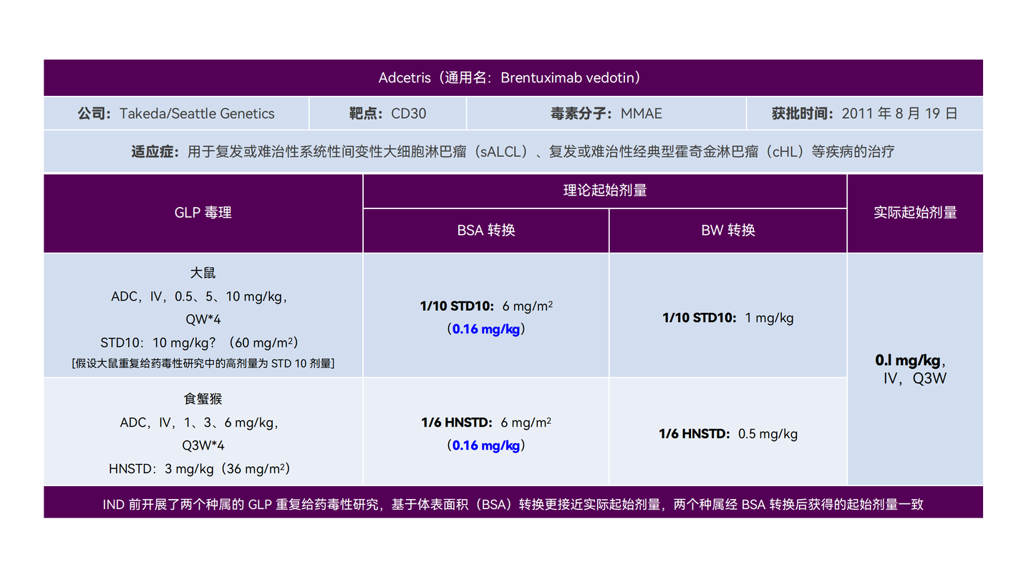The width and height of the screenshot is (1031, 580).
Task: Click the 食蟹猴 species label
Action: coord(203,399)
